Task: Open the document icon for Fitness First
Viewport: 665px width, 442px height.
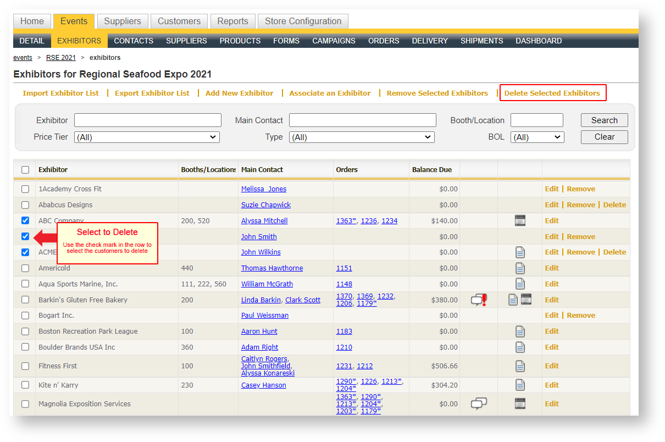Action: click(x=520, y=366)
